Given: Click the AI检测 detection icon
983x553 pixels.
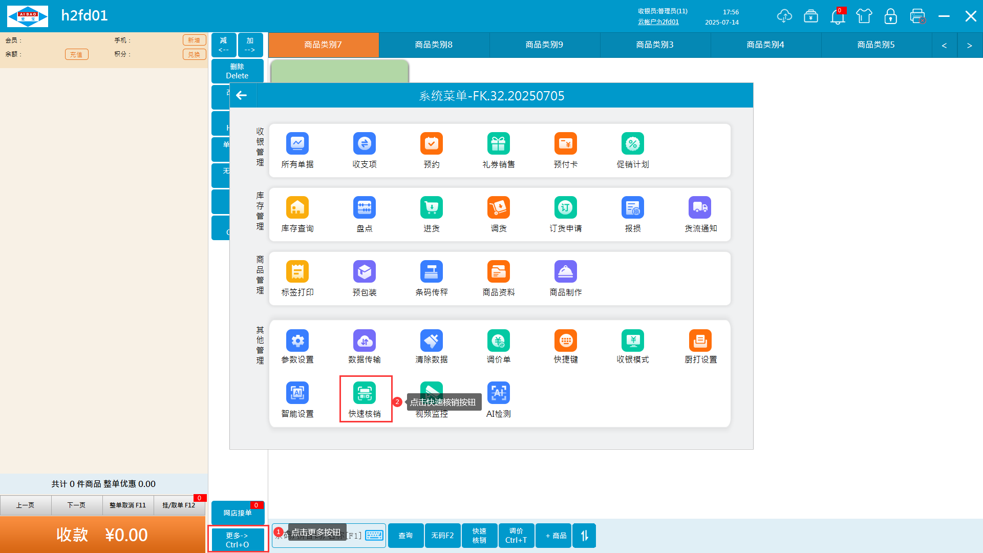Looking at the screenshot, I should (498, 393).
